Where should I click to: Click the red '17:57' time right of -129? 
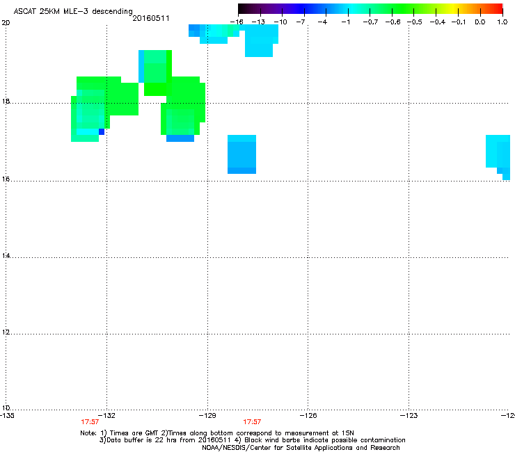(x=252, y=422)
